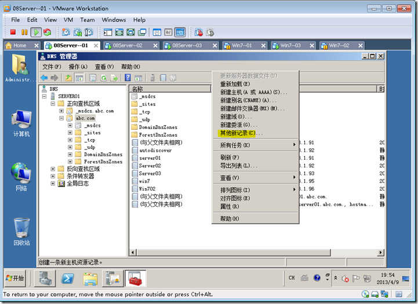Click the Administrator folder desktop icon
Image resolution: width=418 pixels, height=304 pixels.
(x=20, y=68)
